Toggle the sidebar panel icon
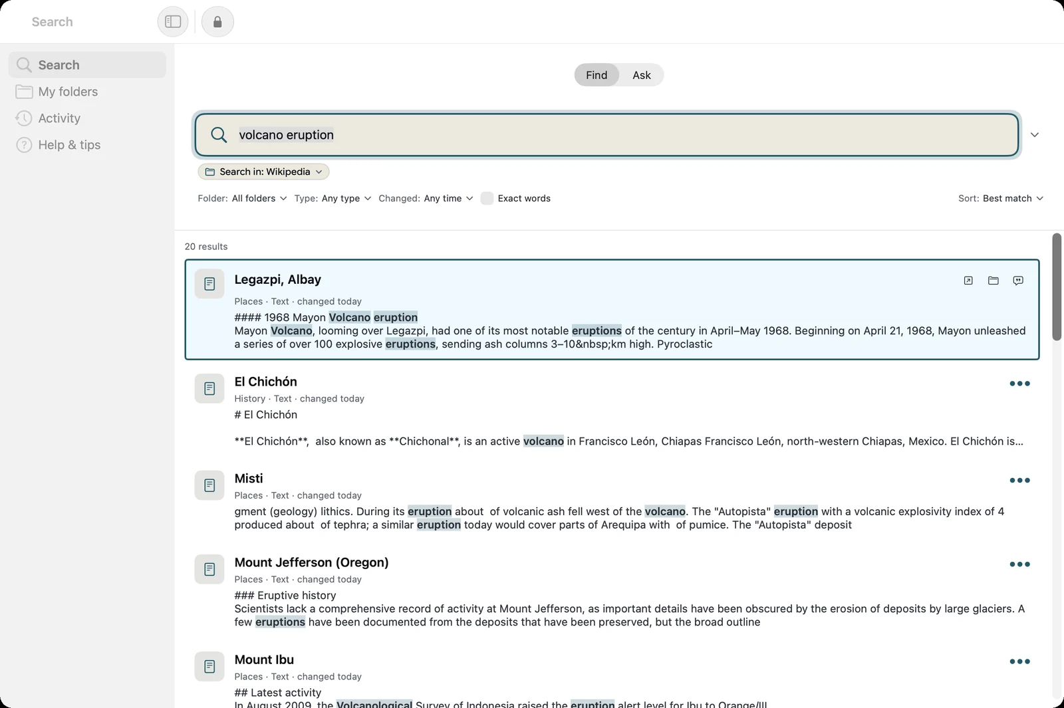1064x708 pixels. pyautogui.click(x=173, y=22)
